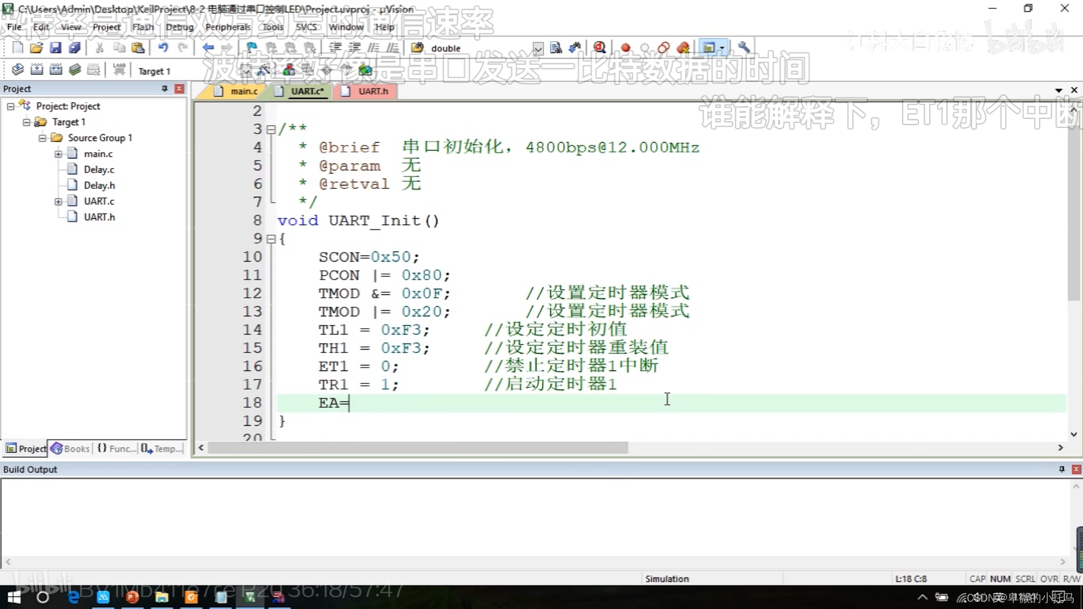Open Pack Installer icon
The height and width of the screenshot is (609, 1083).
(365, 70)
